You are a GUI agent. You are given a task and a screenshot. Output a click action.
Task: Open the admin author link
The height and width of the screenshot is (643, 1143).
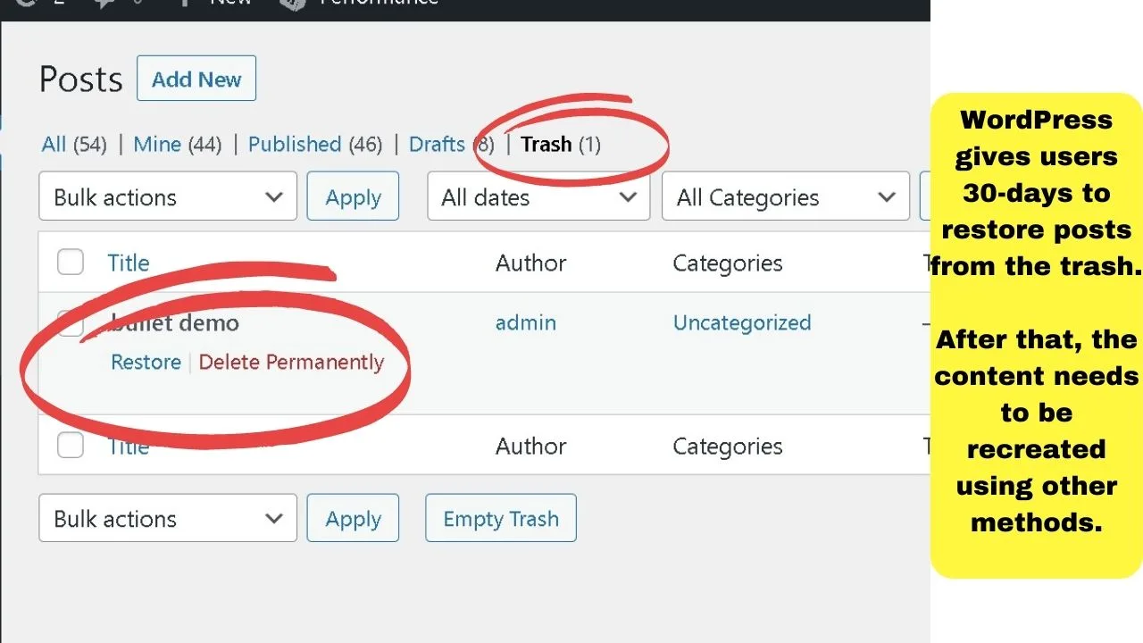point(526,322)
